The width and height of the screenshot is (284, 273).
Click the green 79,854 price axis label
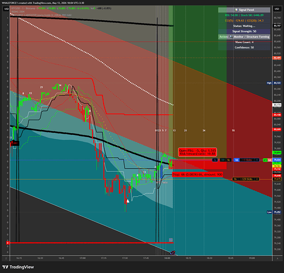pyautogui.click(x=277, y=152)
